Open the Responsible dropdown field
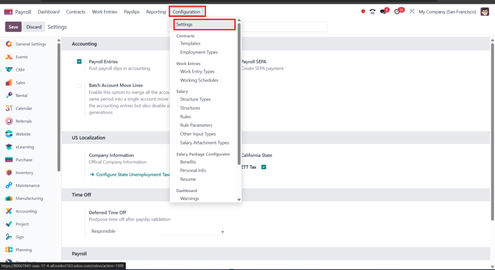 191,231
